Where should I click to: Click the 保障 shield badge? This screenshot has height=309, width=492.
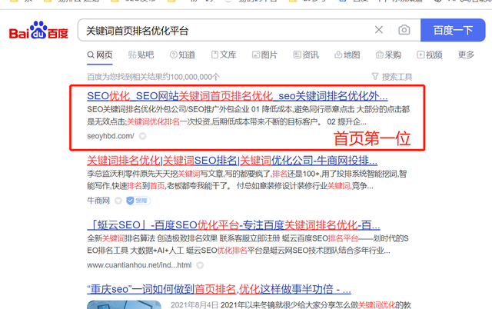[x=138, y=201]
